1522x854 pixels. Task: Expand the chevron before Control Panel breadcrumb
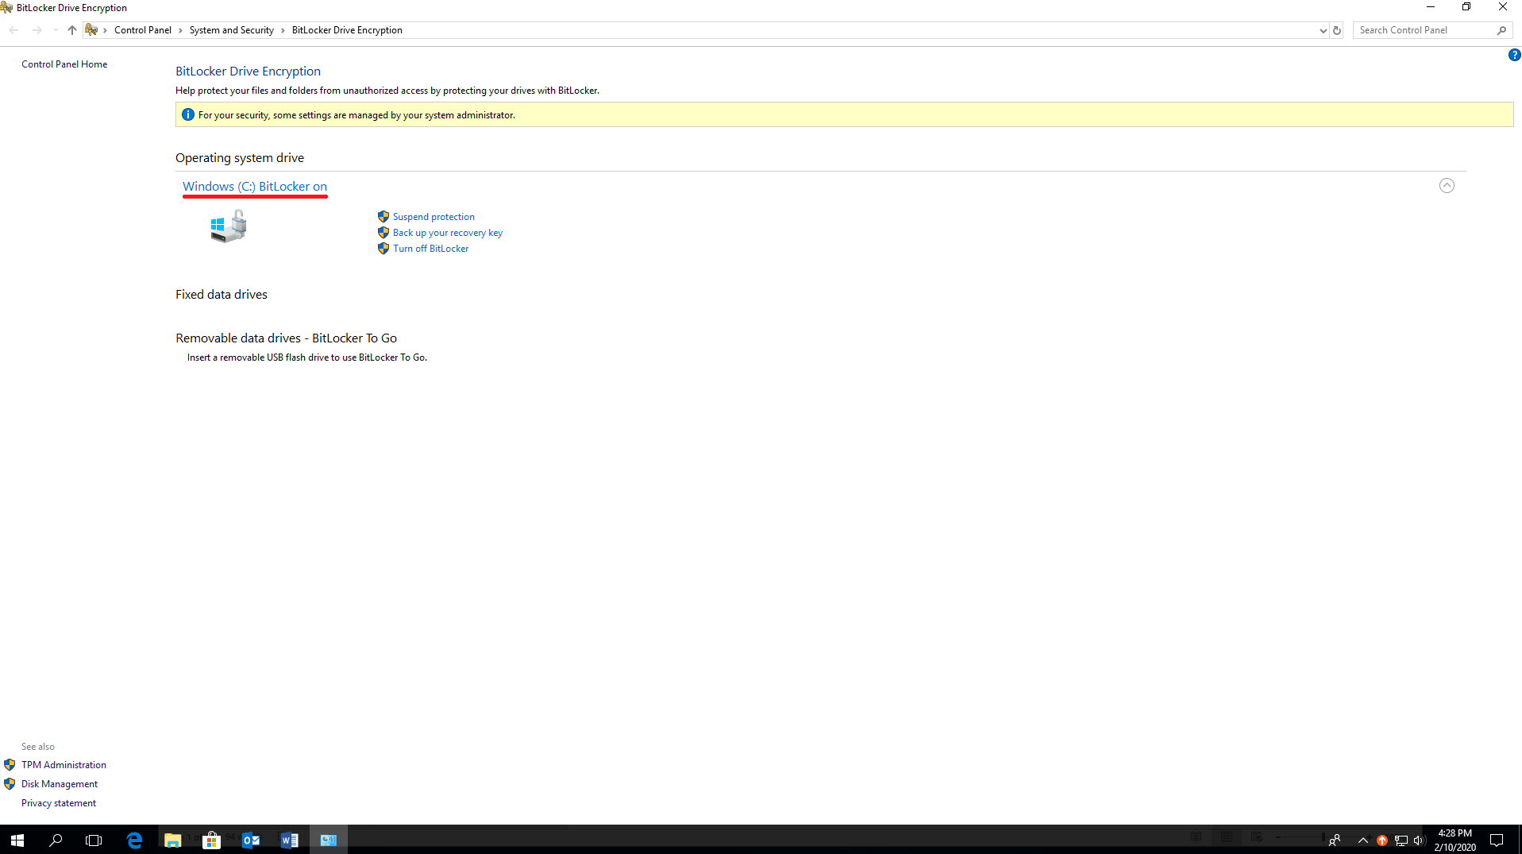[105, 30]
